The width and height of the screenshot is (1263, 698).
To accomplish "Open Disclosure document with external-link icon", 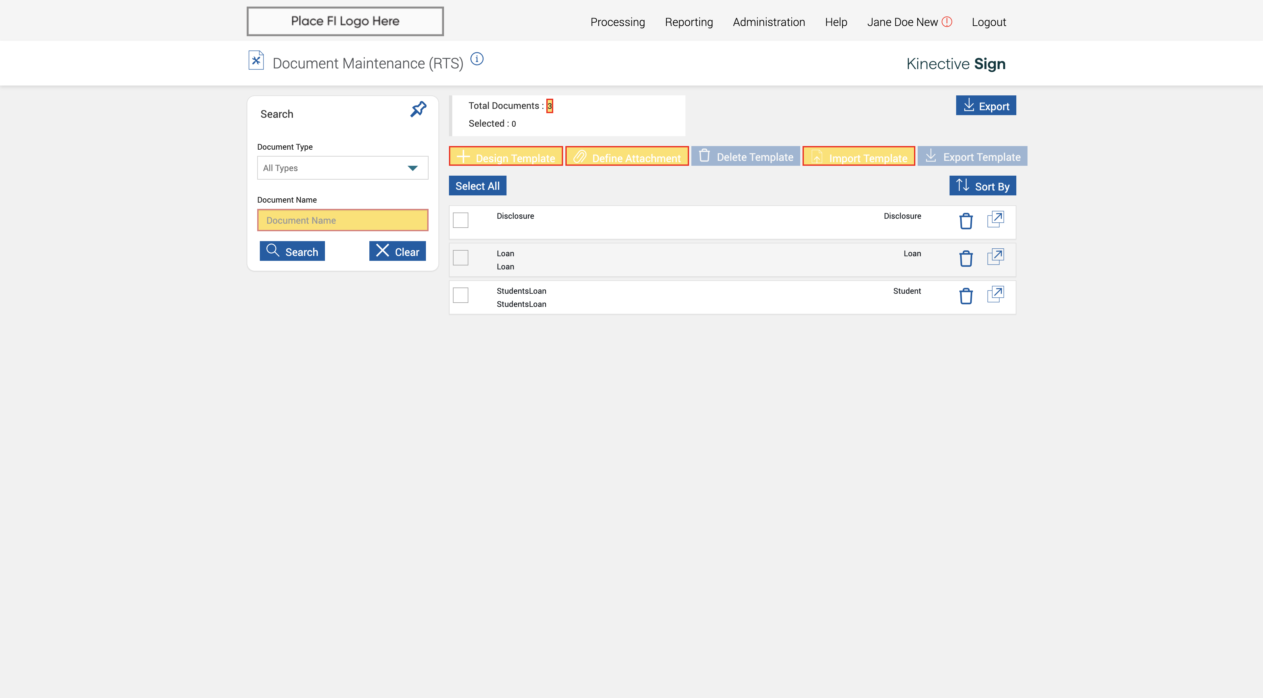I will coord(995,219).
